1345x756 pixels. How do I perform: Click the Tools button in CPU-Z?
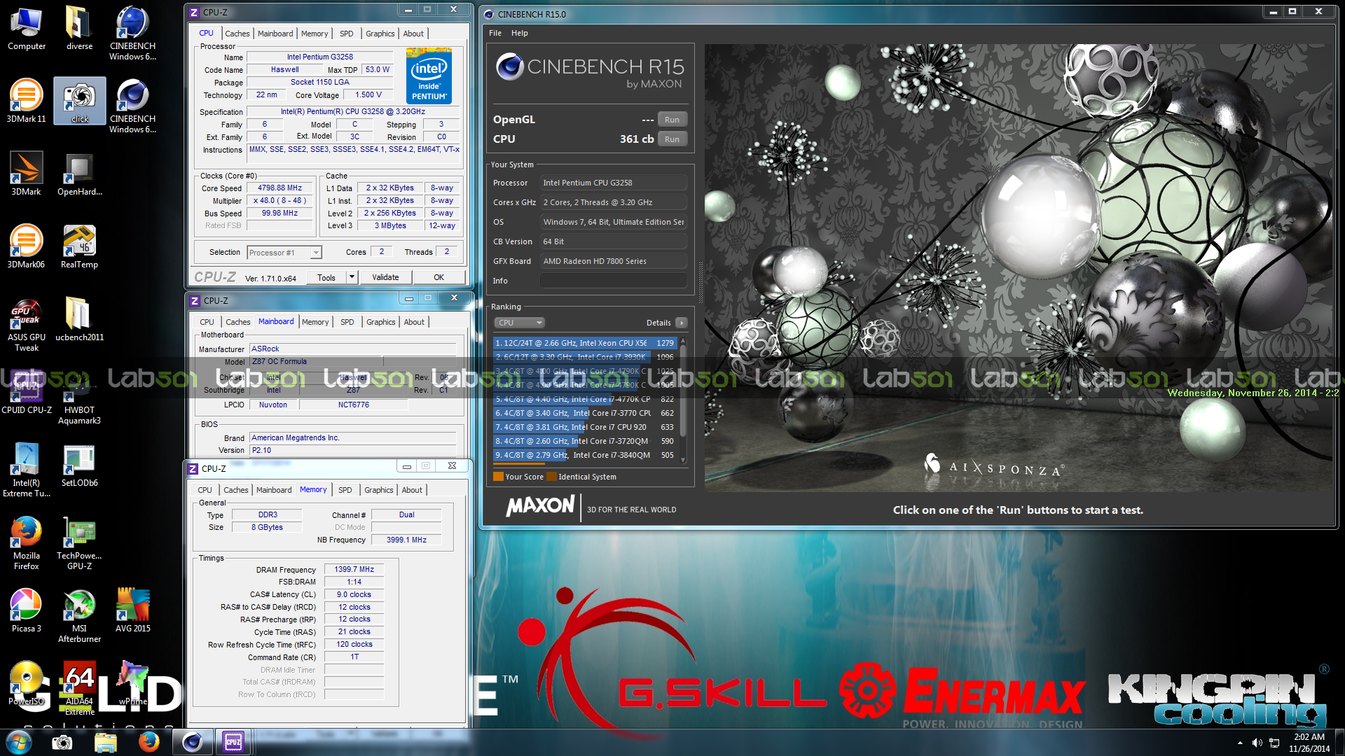pos(326,277)
